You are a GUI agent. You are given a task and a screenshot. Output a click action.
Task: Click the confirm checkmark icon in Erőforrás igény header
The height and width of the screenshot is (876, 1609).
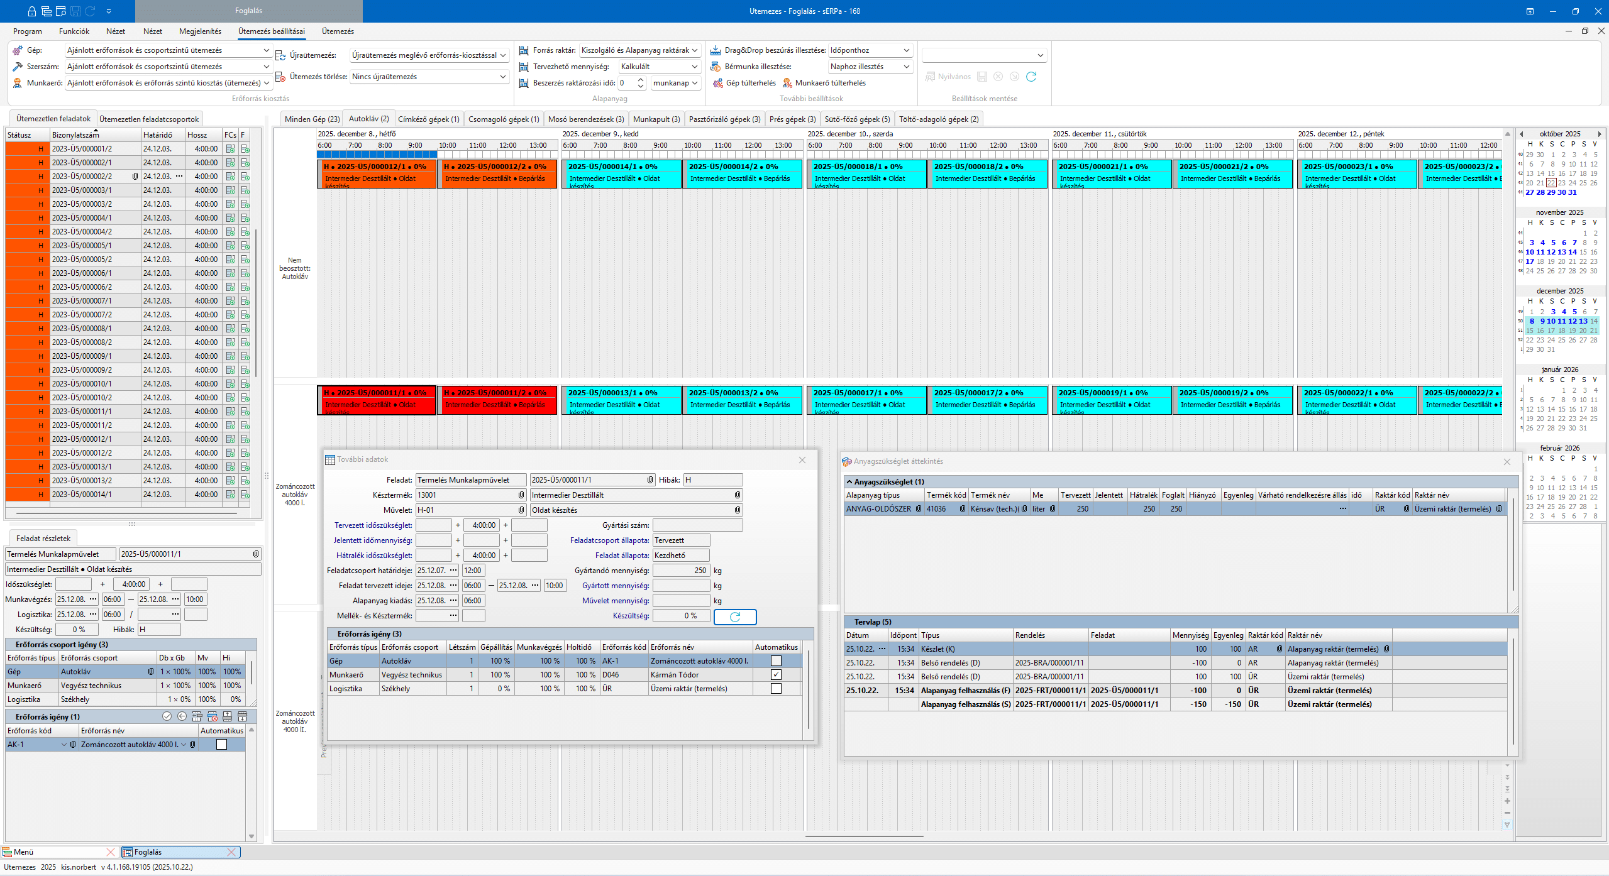tap(167, 716)
